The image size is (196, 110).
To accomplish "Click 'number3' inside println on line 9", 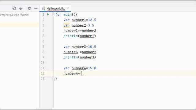I will pyautogui.click(x=87, y=57).
